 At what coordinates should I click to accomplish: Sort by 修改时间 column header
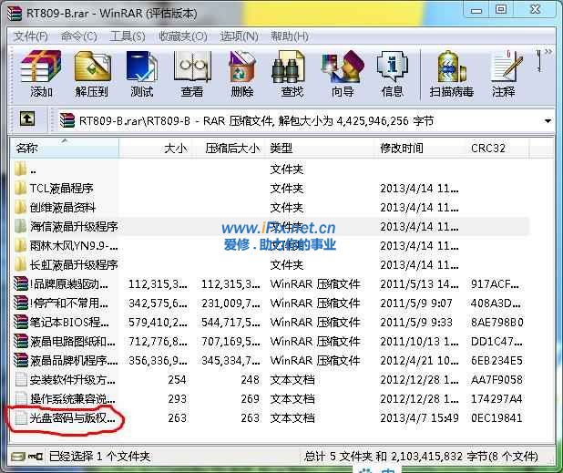(x=421, y=148)
